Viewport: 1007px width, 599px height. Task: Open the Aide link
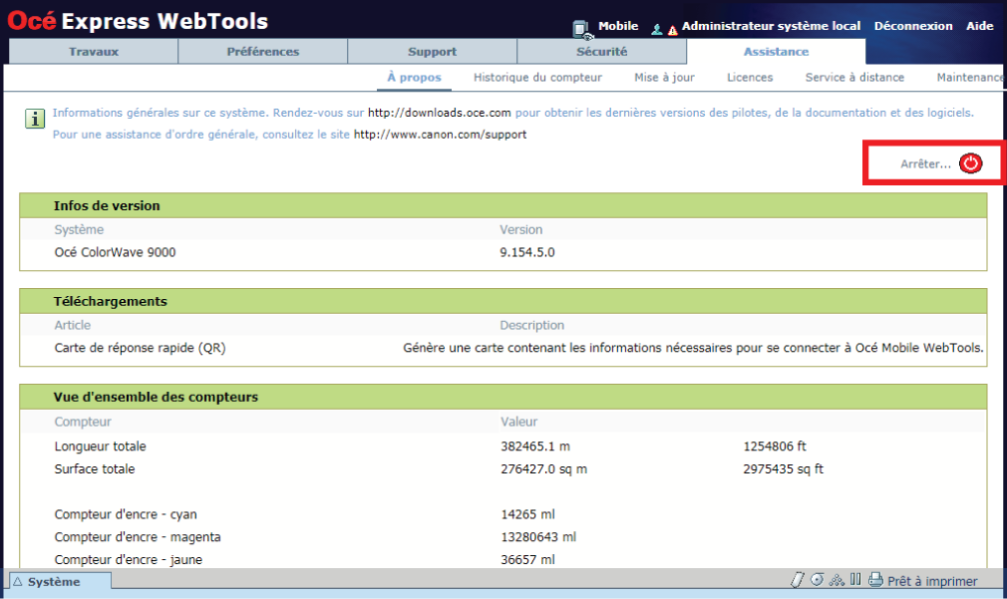tap(979, 26)
